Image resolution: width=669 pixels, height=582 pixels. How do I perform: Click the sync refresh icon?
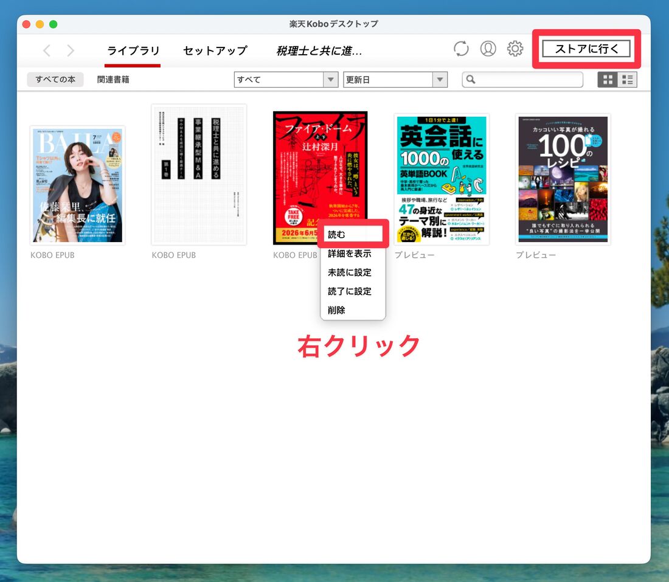461,49
